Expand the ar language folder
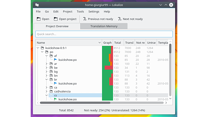Image resolution: width=208 pixels, height=117 pixels. [47, 64]
